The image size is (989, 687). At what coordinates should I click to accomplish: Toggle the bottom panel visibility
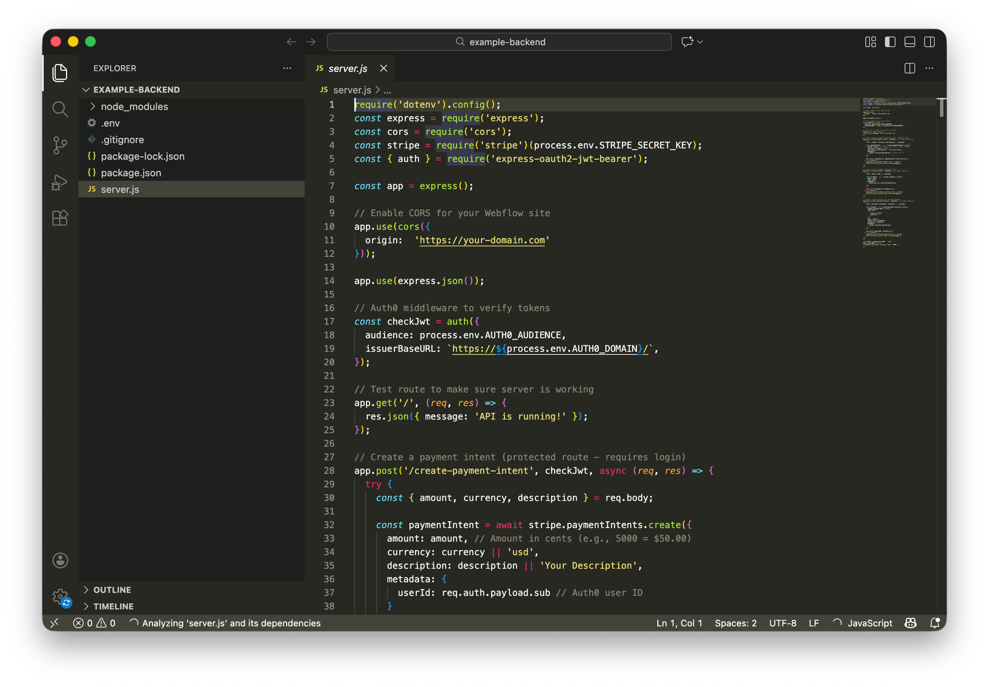[909, 42]
